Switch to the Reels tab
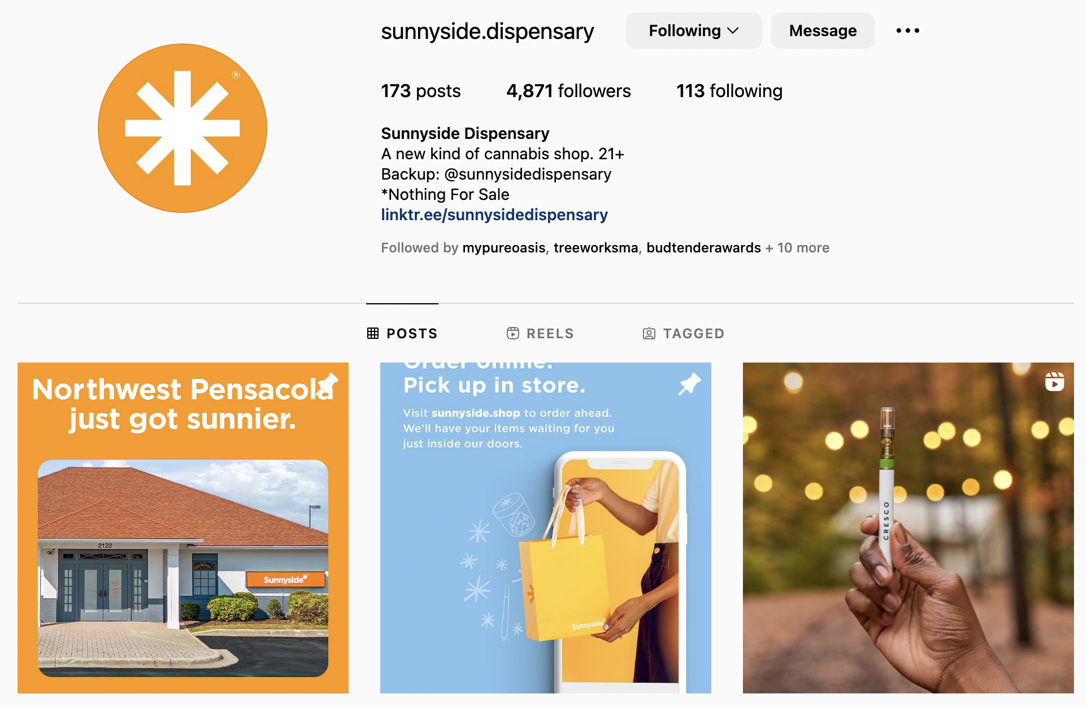The image size is (1087, 707). tap(540, 333)
